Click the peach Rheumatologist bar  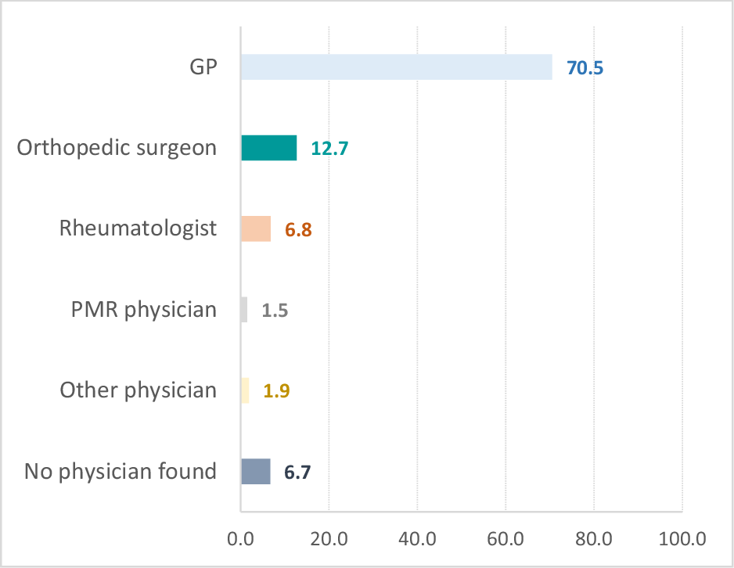pos(256,228)
